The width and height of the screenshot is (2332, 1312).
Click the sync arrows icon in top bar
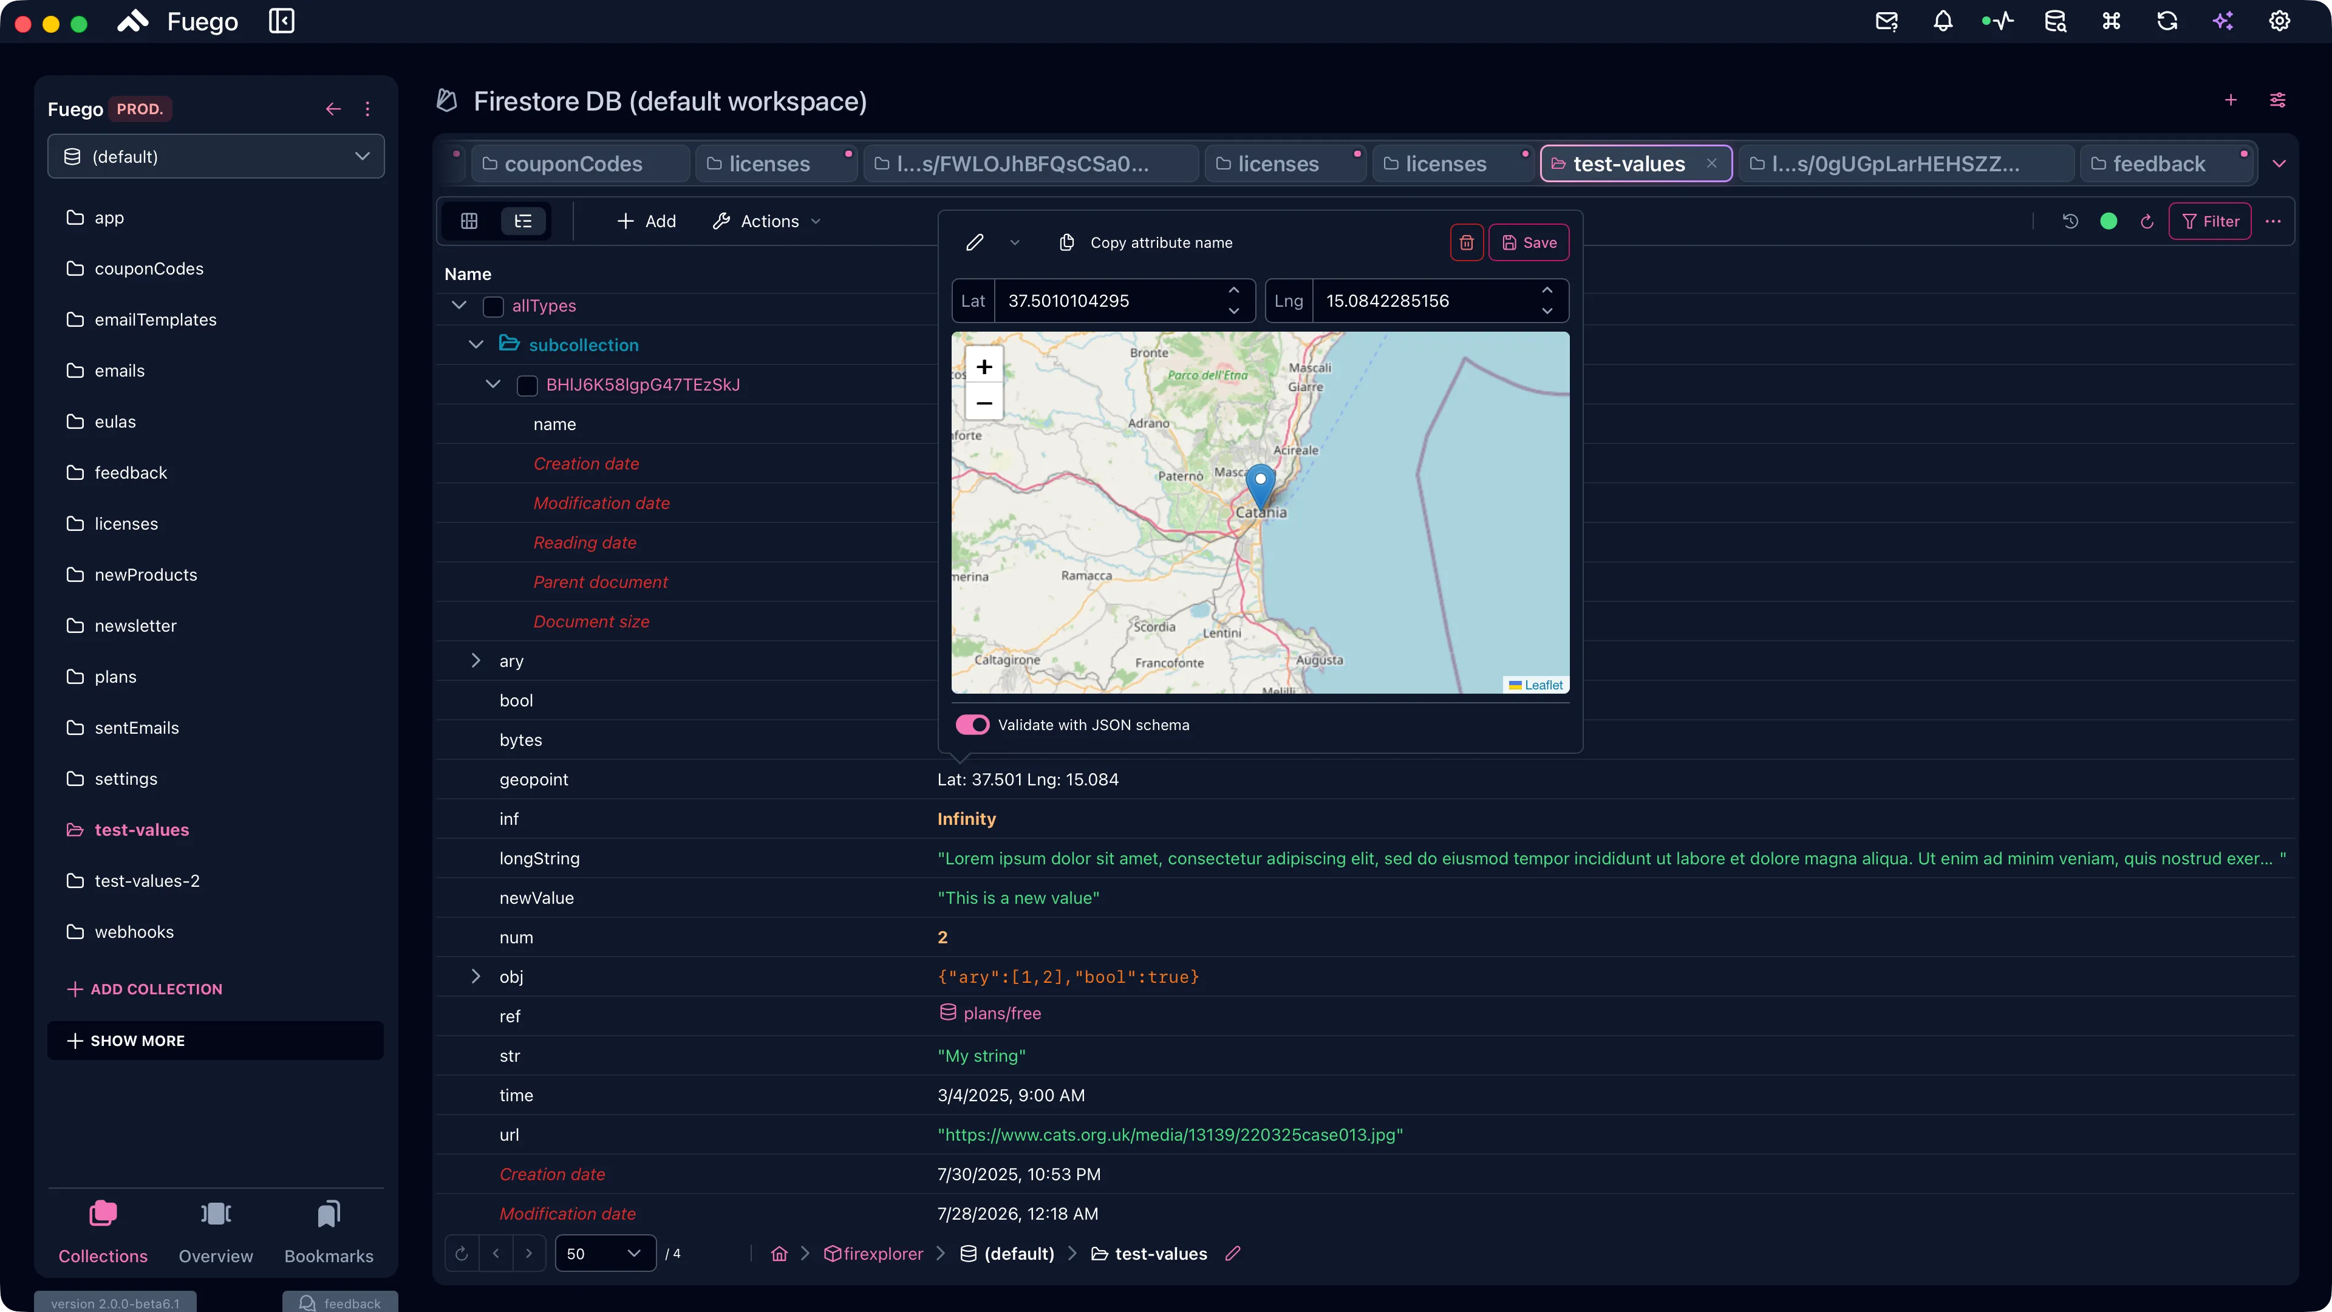click(x=2167, y=21)
